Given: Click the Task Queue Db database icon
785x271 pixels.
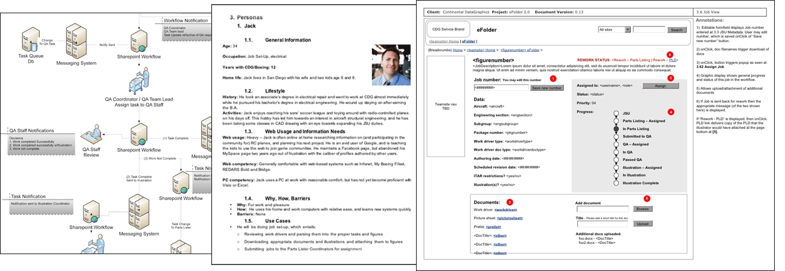Looking at the screenshot, I should click(x=30, y=38).
